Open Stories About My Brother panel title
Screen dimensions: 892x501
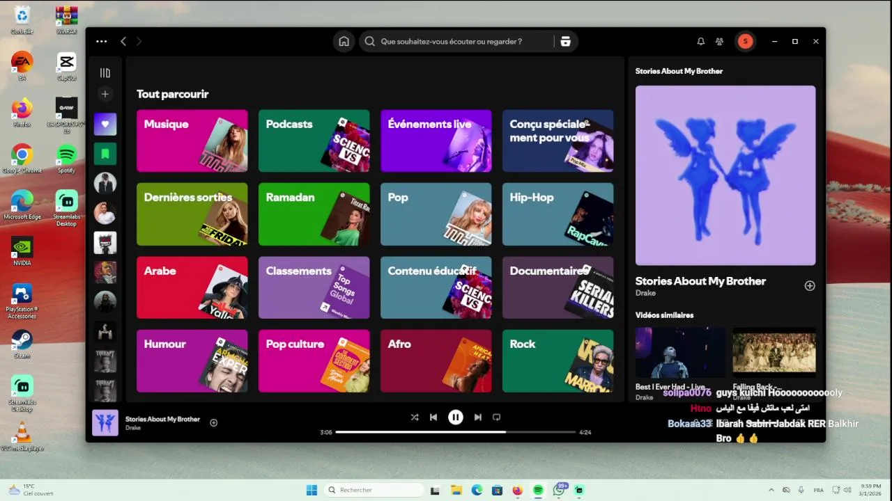tap(700, 281)
